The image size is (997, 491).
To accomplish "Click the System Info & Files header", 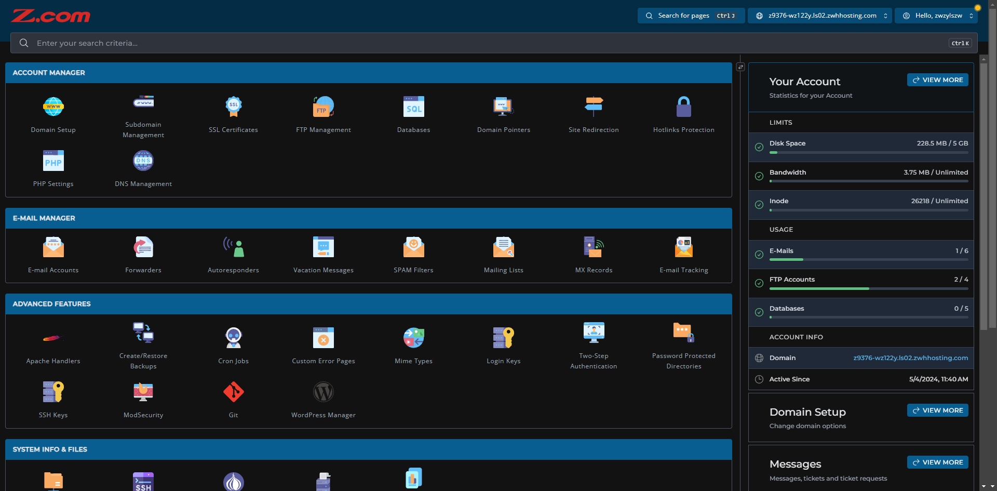I will coord(369,449).
